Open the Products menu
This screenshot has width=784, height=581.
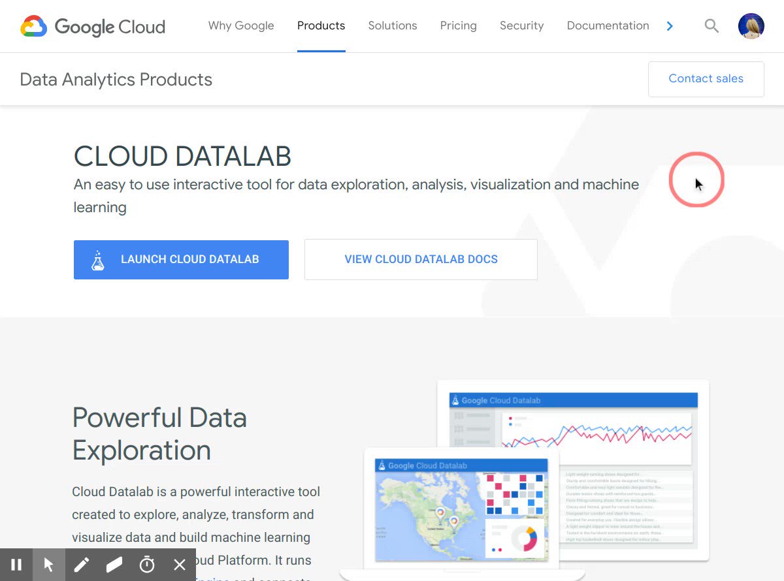[321, 26]
